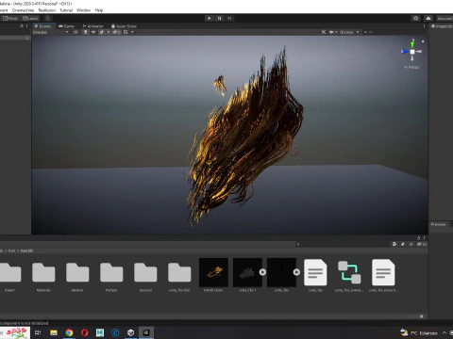Step one frame forward

229,18
